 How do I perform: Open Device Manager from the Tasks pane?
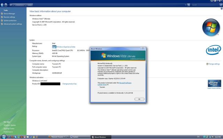point(9,14)
